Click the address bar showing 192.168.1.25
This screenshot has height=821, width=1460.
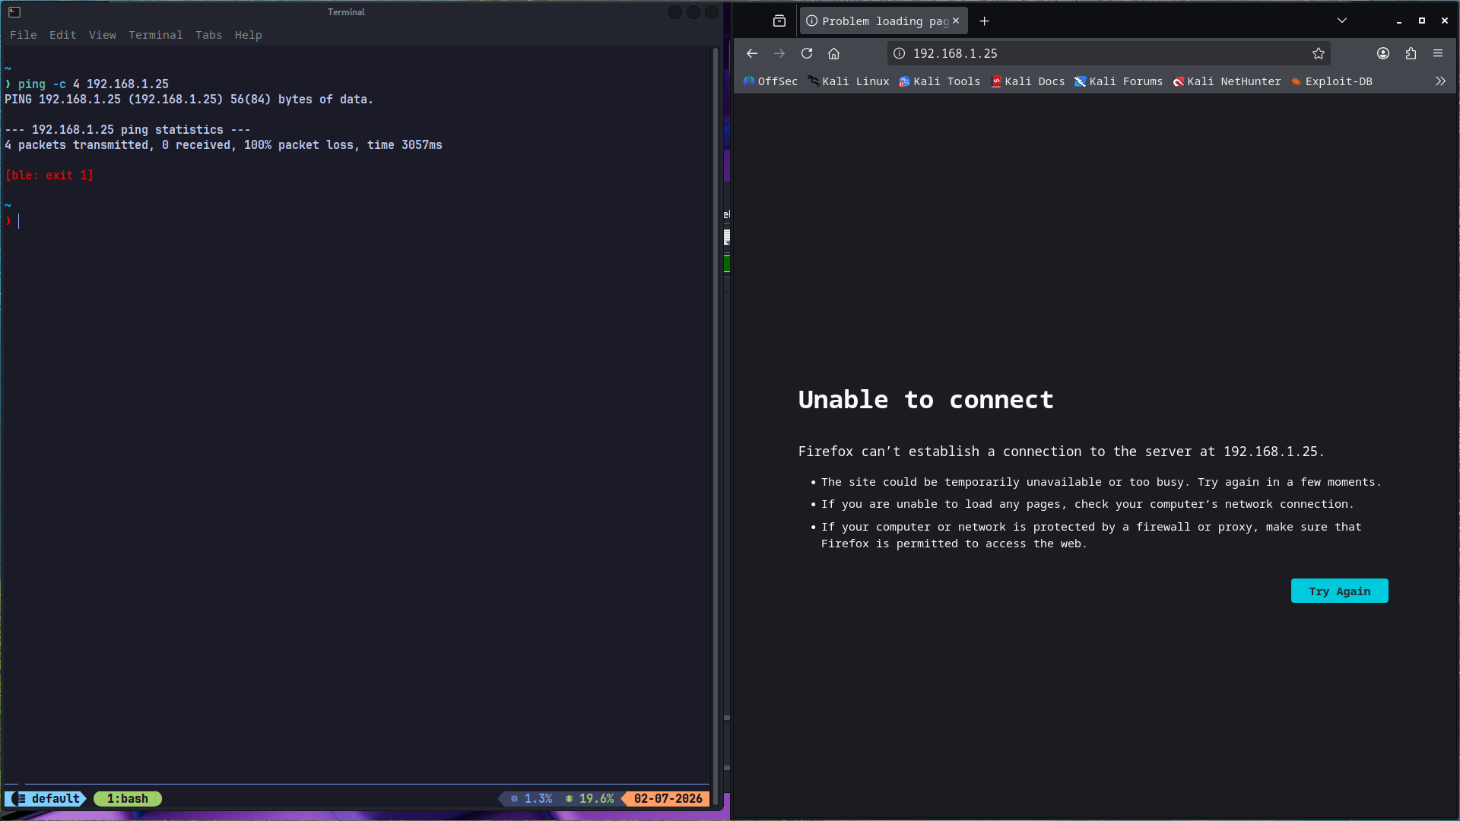click(x=1107, y=53)
